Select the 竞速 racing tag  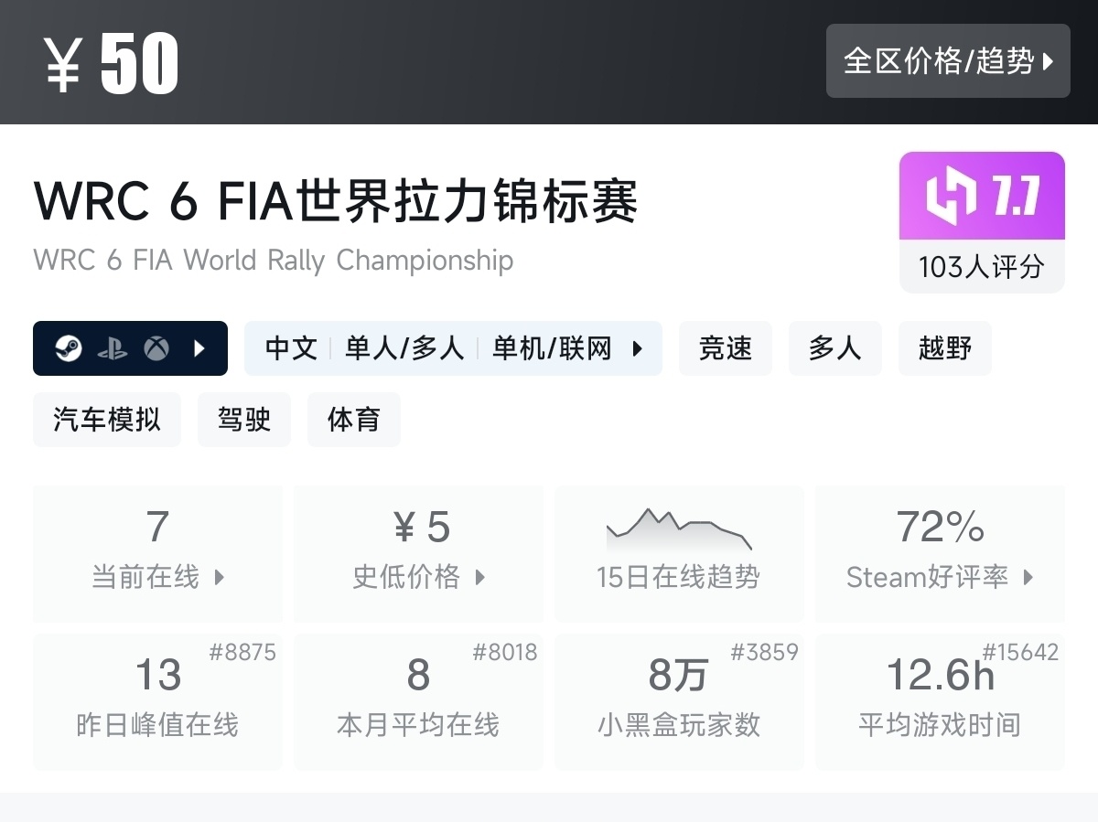[x=726, y=348]
